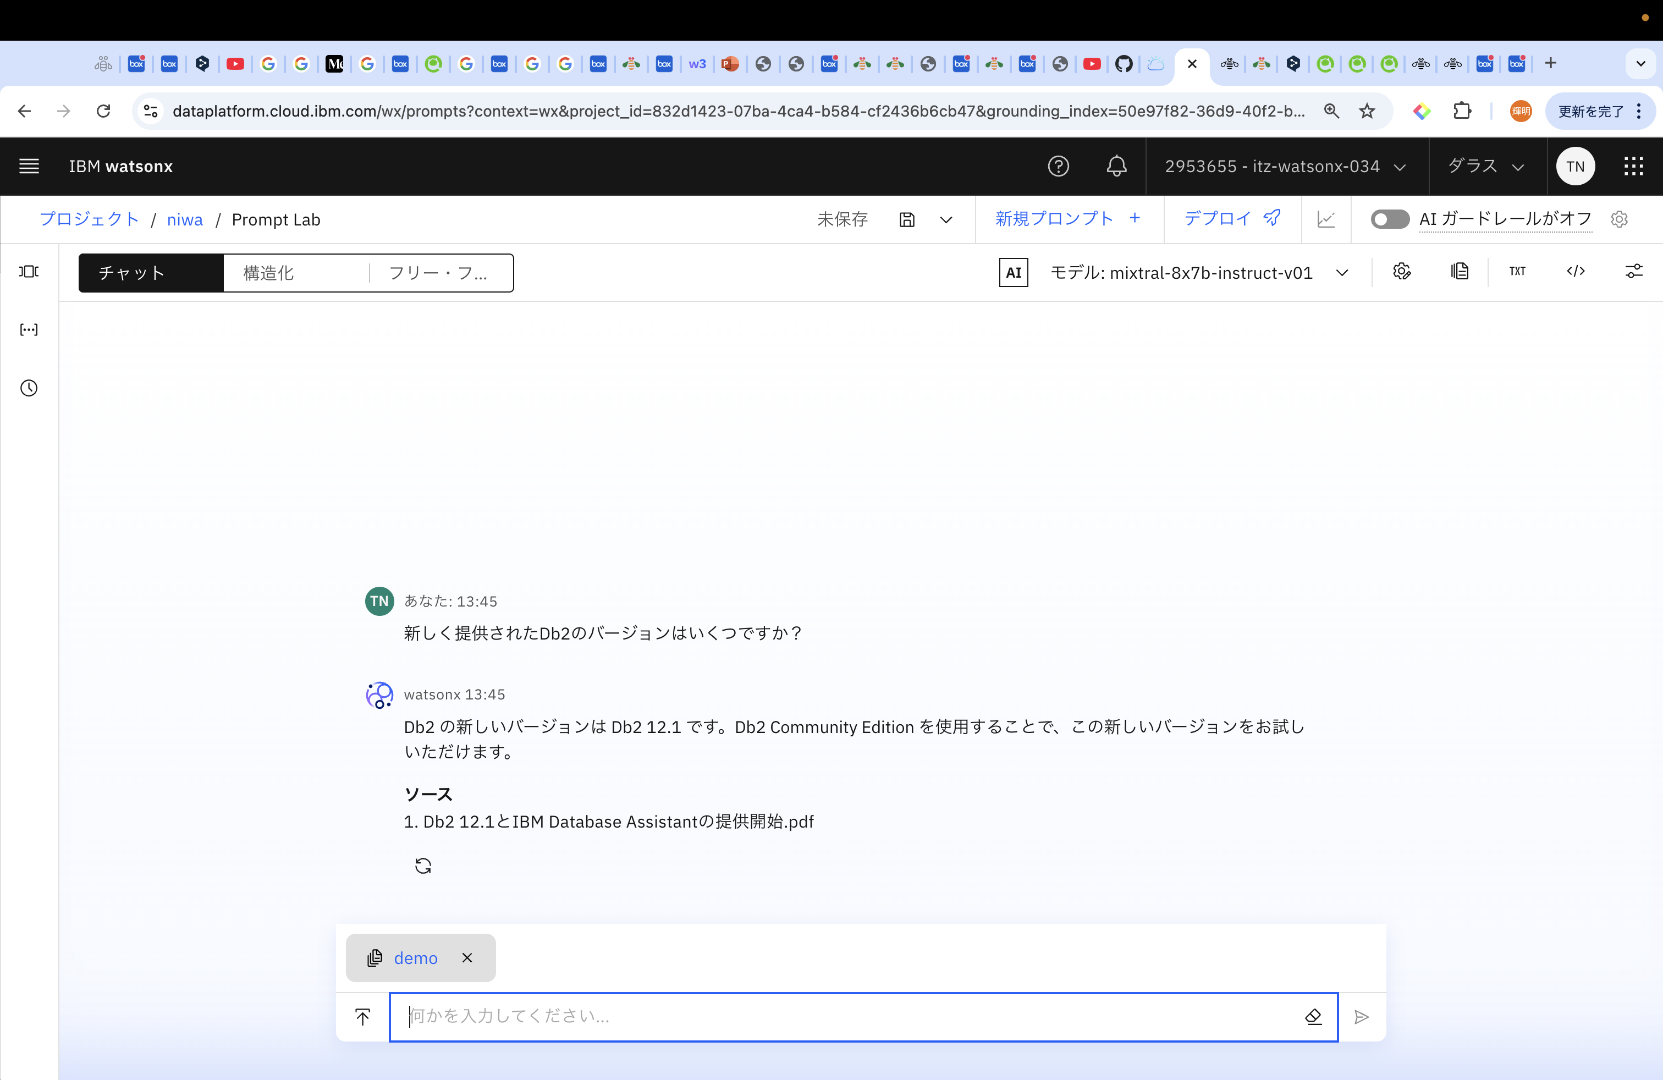This screenshot has height=1080, width=1663.
Task: Open the notifications bell
Action: [x=1116, y=166]
